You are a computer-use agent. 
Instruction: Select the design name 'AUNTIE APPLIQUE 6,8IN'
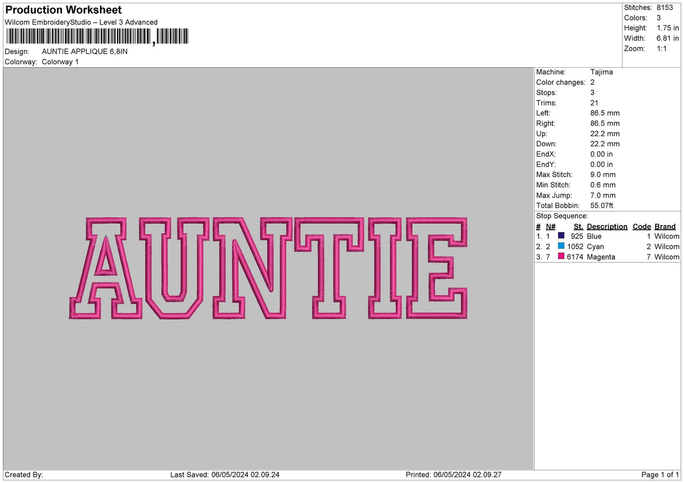click(x=85, y=51)
